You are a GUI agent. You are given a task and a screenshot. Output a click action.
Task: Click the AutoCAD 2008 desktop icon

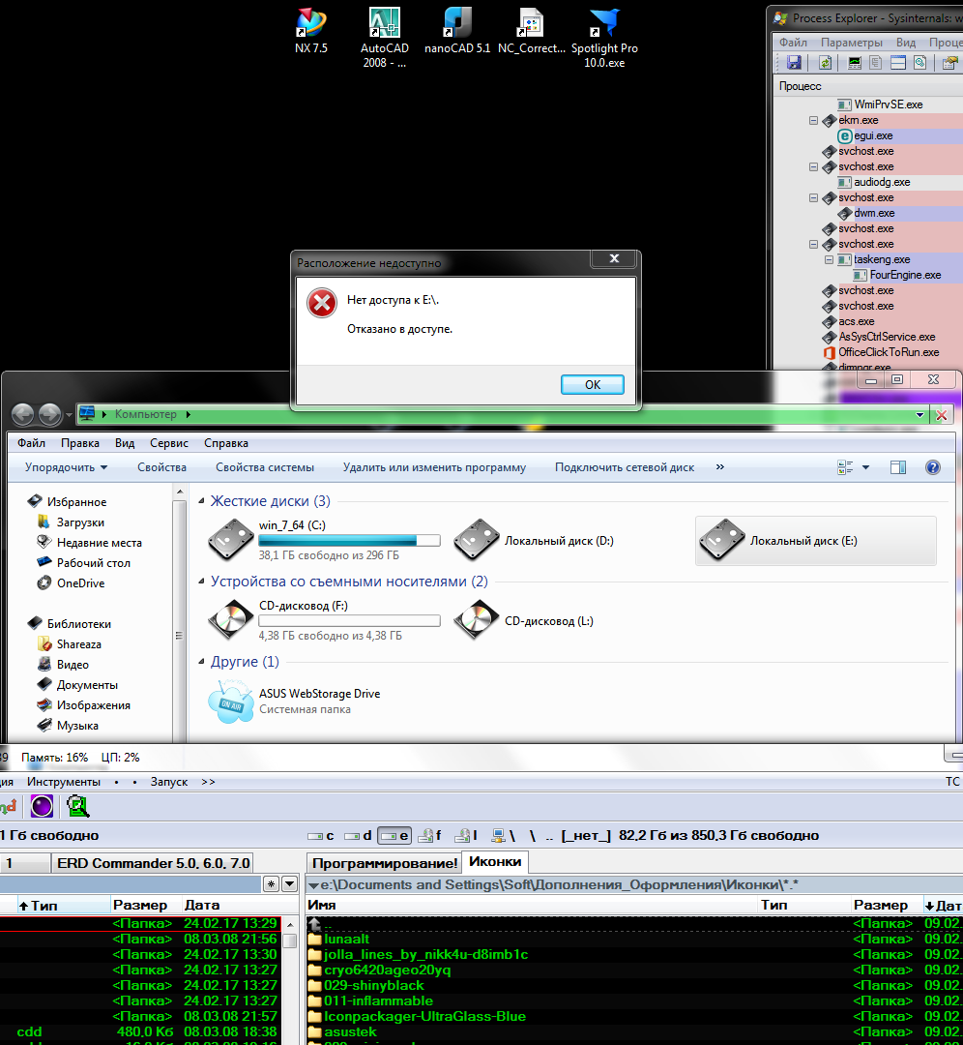[x=385, y=24]
